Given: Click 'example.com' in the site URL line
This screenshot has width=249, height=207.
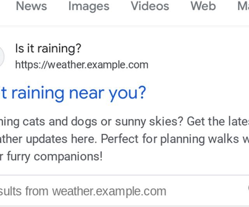Looking at the screenshot, I should coord(117,65).
